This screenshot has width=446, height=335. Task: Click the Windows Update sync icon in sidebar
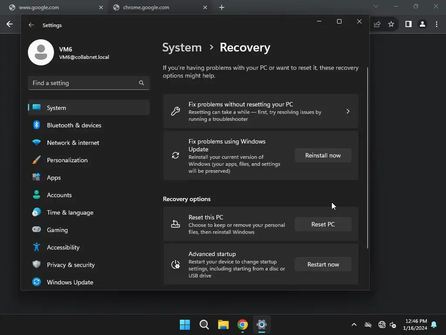coord(37,282)
